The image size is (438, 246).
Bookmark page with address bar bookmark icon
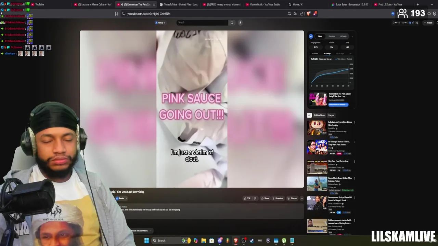pyautogui.click(x=116, y=14)
